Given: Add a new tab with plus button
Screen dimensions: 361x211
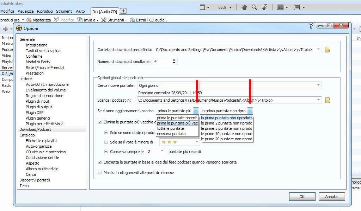Looking at the screenshot, I should (123, 11).
